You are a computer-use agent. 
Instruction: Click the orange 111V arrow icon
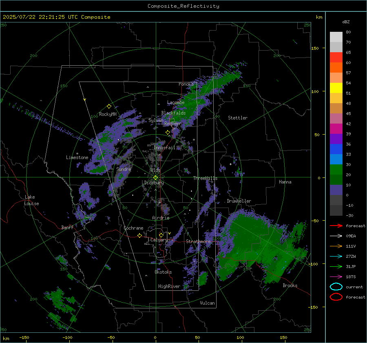(336, 246)
